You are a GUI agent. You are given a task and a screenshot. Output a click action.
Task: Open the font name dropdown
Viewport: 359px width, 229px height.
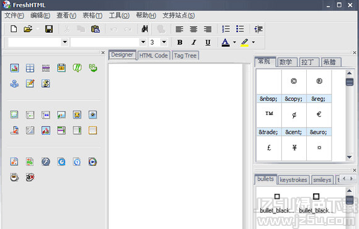[143, 42]
